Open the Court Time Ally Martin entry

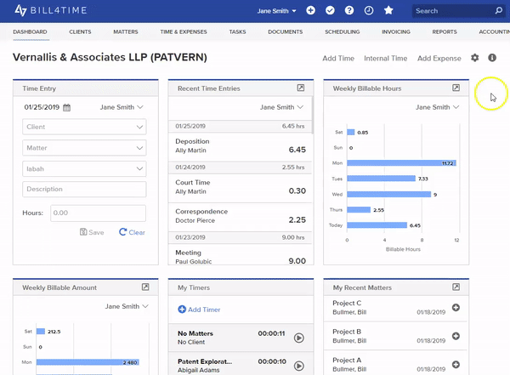pyautogui.click(x=241, y=187)
